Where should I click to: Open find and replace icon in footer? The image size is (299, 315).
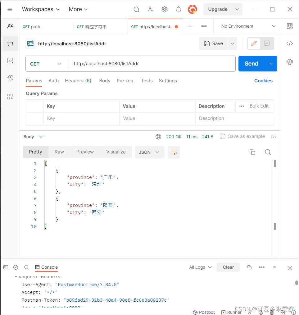pos(26,267)
